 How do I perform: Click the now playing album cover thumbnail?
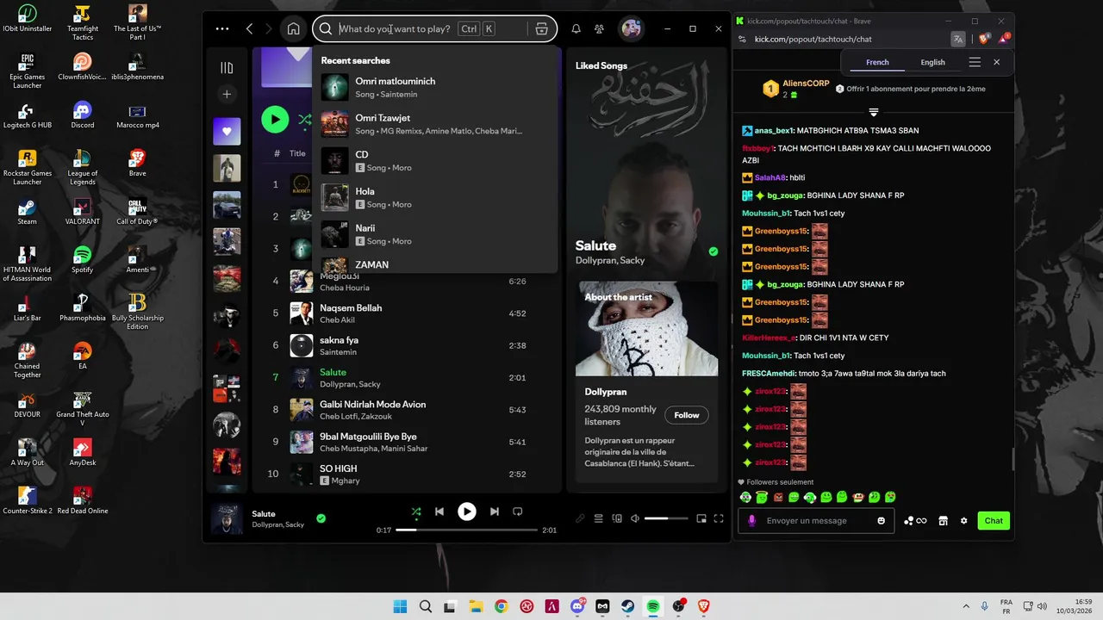227,519
